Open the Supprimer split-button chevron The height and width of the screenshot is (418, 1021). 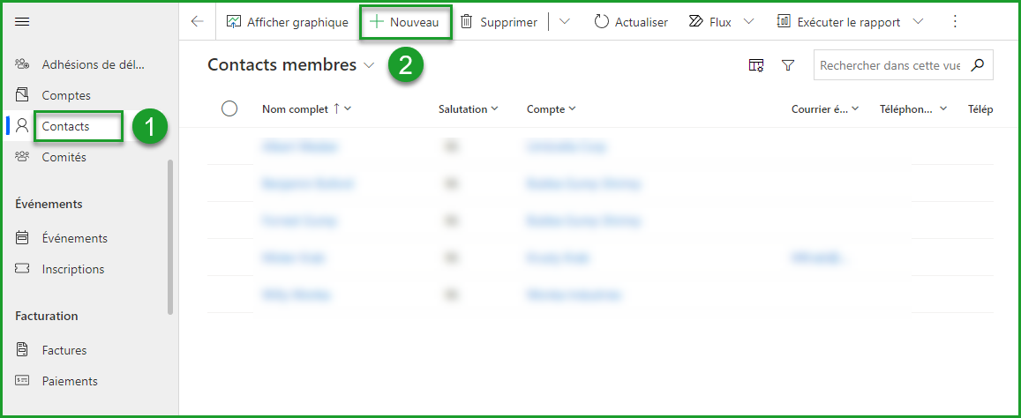click(x=565, y=22)
